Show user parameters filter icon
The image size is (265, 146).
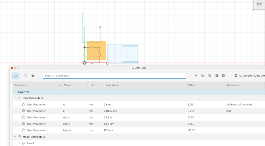pyautogui.click(x=26, y=76)
